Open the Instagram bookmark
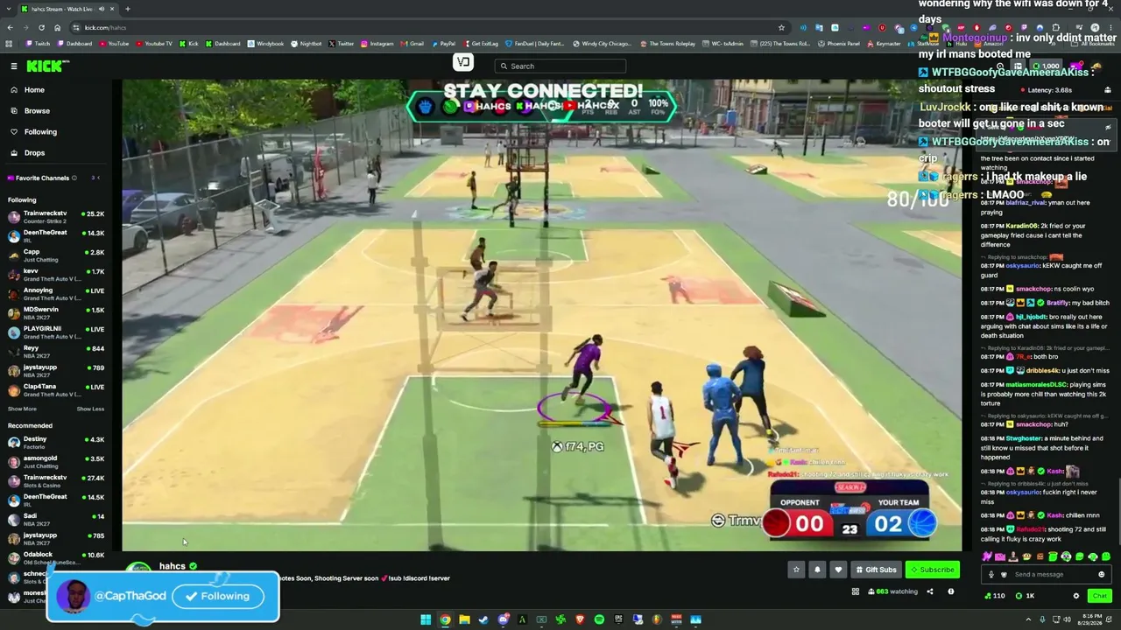 pyautogui.click(x=377, y=44)
